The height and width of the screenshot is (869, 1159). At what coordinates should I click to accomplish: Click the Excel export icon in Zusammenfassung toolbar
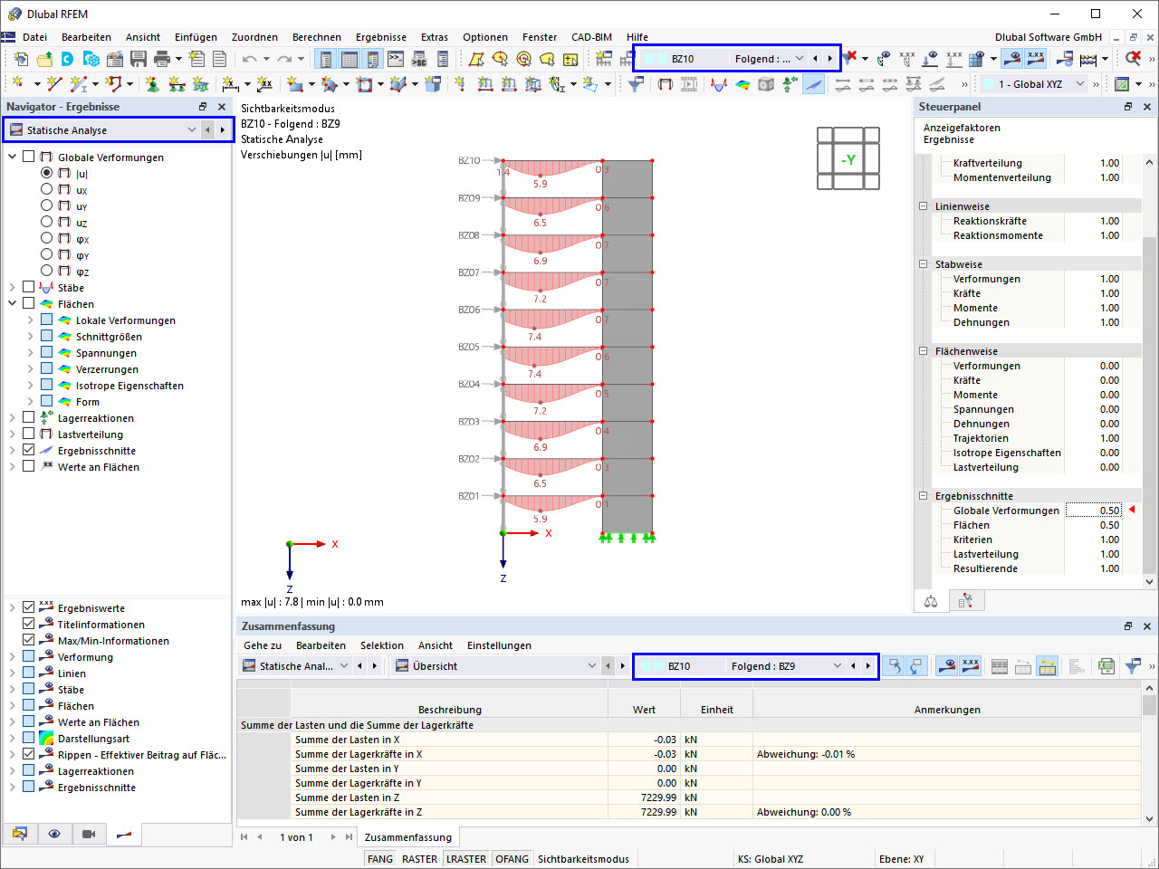coord(1106,666)
